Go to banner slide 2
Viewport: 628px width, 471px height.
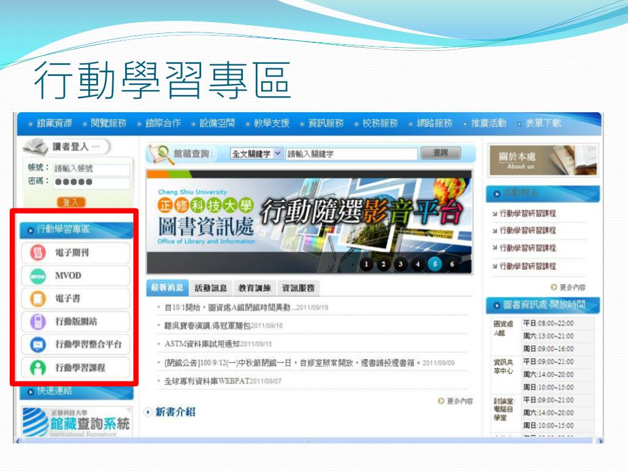[383, 264]
